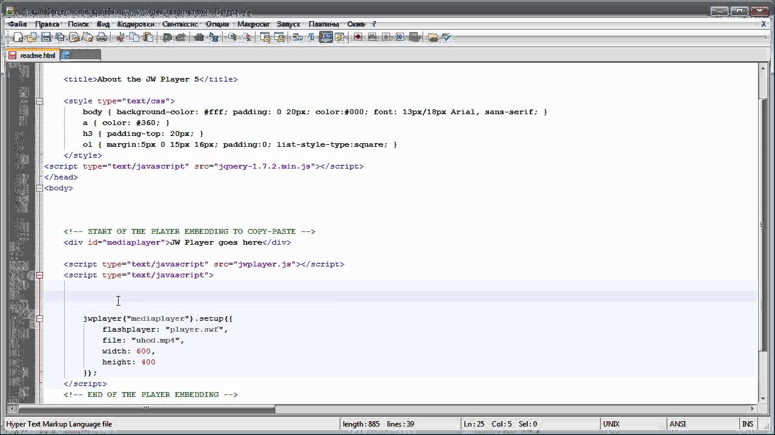The width and height of the screenshot is (775, 435).
Task: Undo last action from the toolbar
Action: coord(167,37)
